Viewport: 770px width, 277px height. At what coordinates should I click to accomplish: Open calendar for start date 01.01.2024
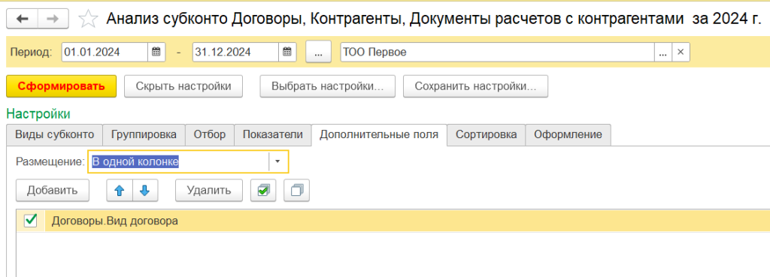[x=156, y=52]
